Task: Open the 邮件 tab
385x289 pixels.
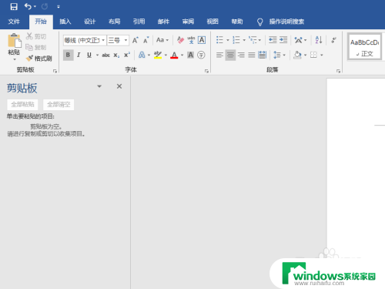Action: (163, 22)
